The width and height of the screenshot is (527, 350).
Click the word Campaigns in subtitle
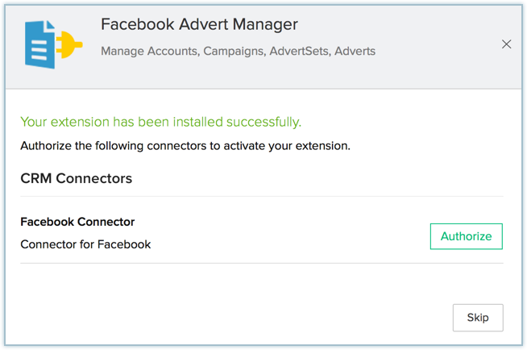point(234,51)
